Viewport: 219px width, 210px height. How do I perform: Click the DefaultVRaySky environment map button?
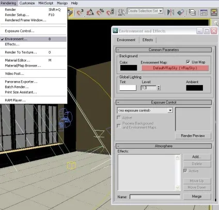pos(175,68)
